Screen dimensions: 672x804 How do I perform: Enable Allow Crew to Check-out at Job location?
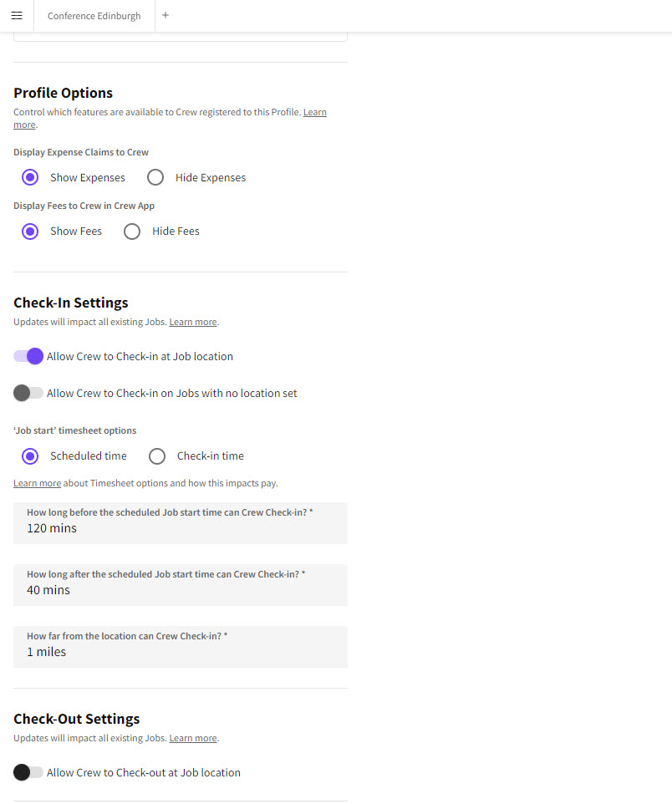click(28, 772)
